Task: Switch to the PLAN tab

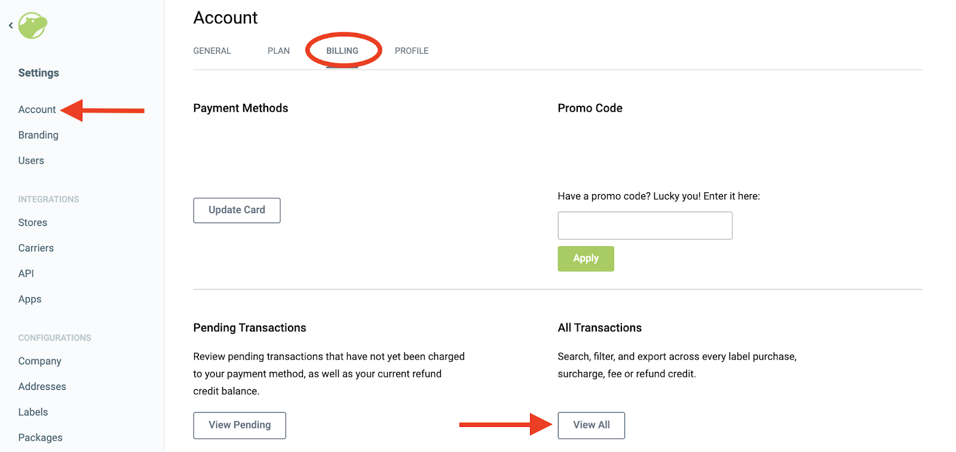Action: click(278, 51)
